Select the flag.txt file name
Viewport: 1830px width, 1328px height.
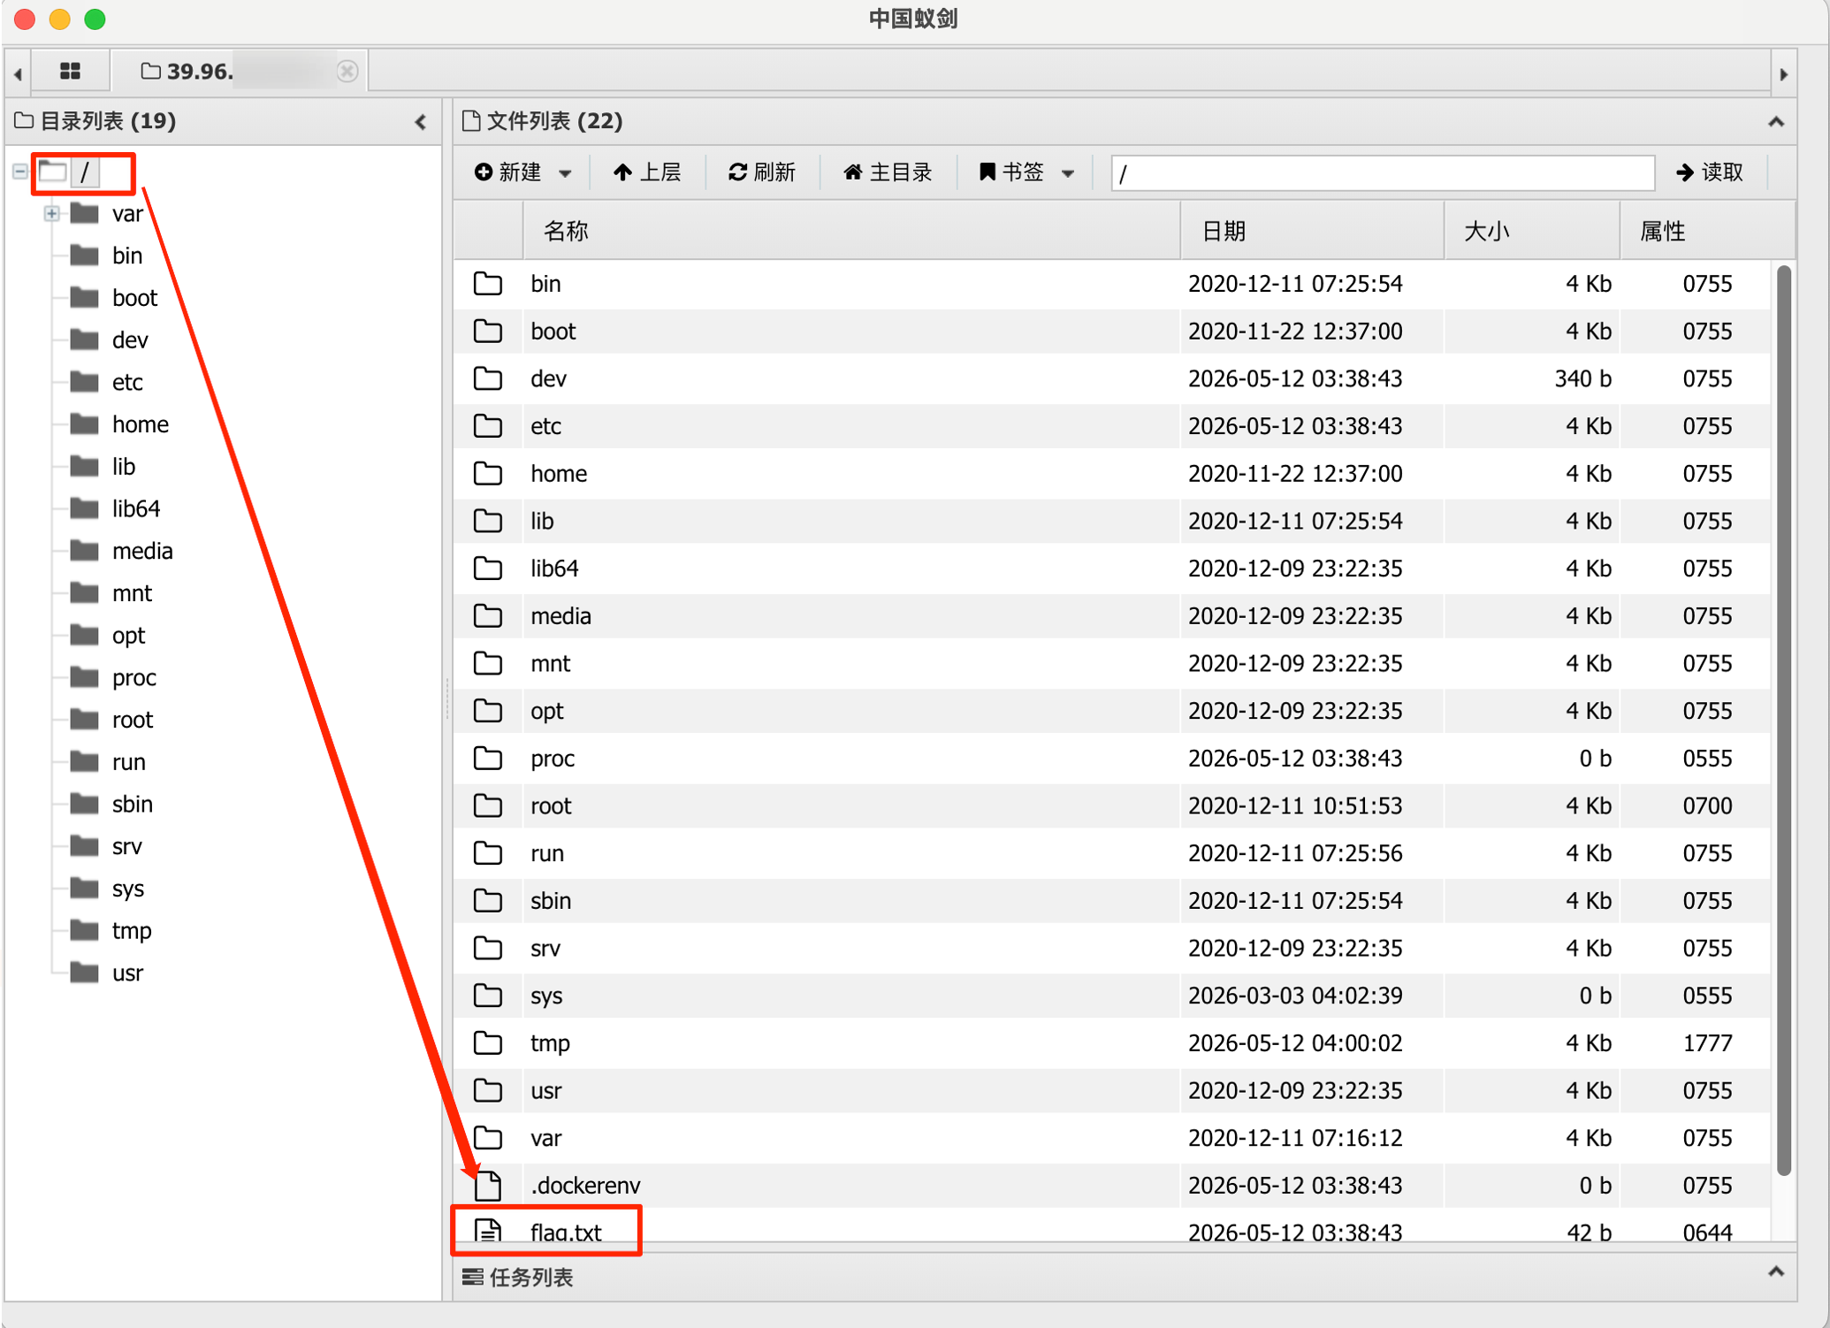pyautogui.click(x=566, y=1232)
